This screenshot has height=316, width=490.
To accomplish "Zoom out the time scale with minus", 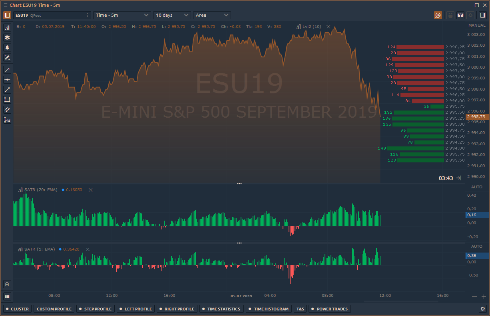I will [x=474, y=296].
